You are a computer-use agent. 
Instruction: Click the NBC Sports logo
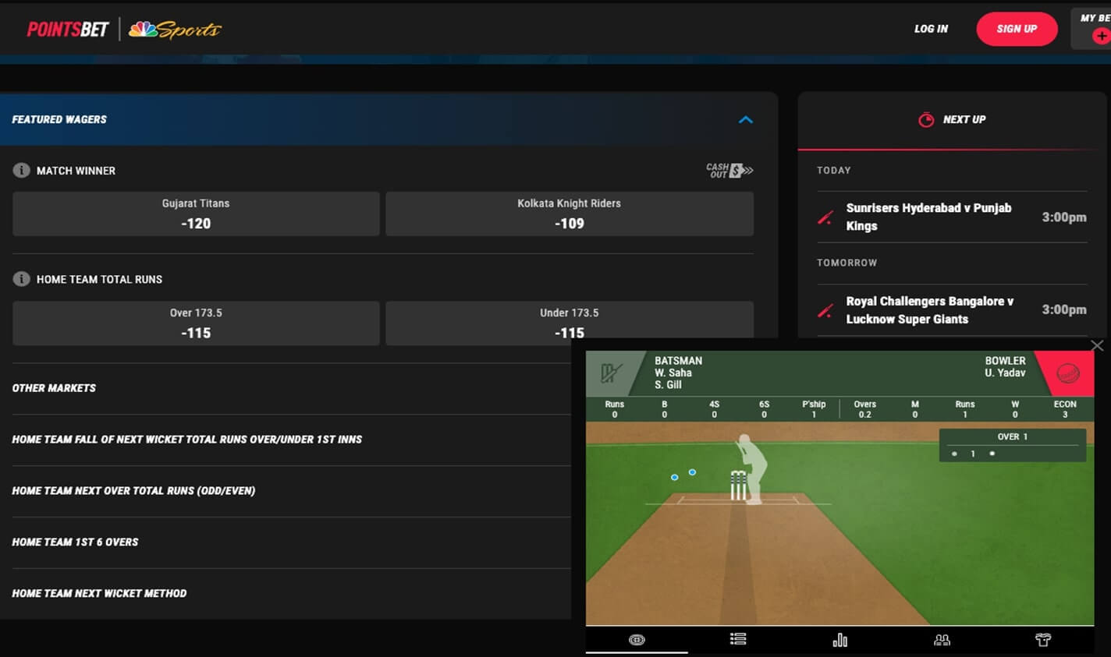[x=175, y=30]
